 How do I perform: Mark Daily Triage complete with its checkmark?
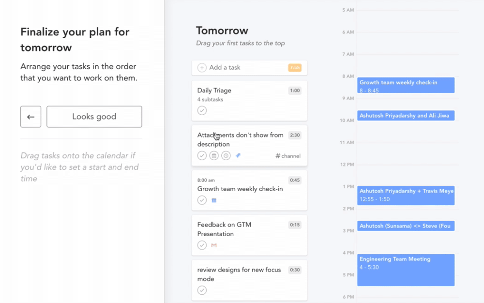[x=202, y=110]
